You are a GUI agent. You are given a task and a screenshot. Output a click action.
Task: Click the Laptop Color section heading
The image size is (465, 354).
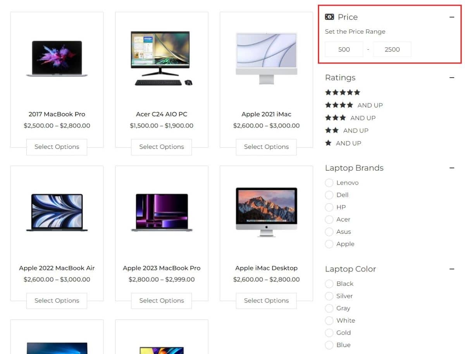click(x=350, y=269)
